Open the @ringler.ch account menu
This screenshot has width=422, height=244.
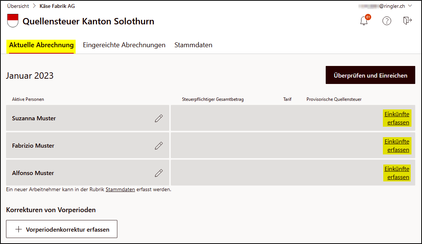(x=382, y=6)
